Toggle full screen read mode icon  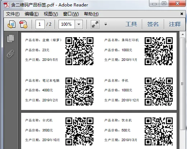pyautogui.click(x=95, y=24)
